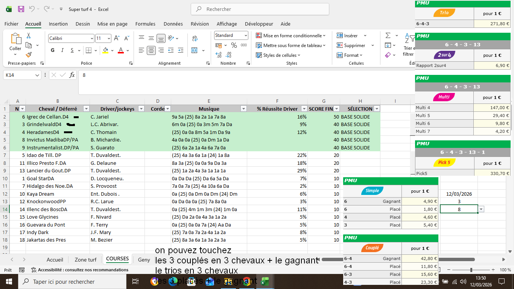Merge and center the selected cells
The image size is (514, 289).
click(195, 50)
